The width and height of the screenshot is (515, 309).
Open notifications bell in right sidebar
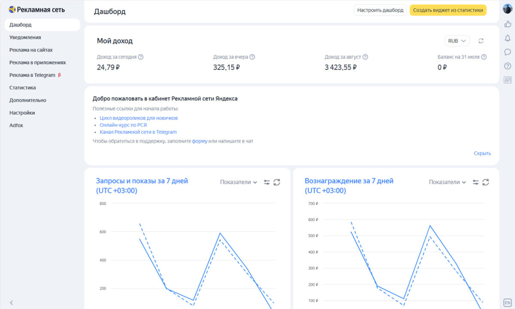(x=507, y=38)
